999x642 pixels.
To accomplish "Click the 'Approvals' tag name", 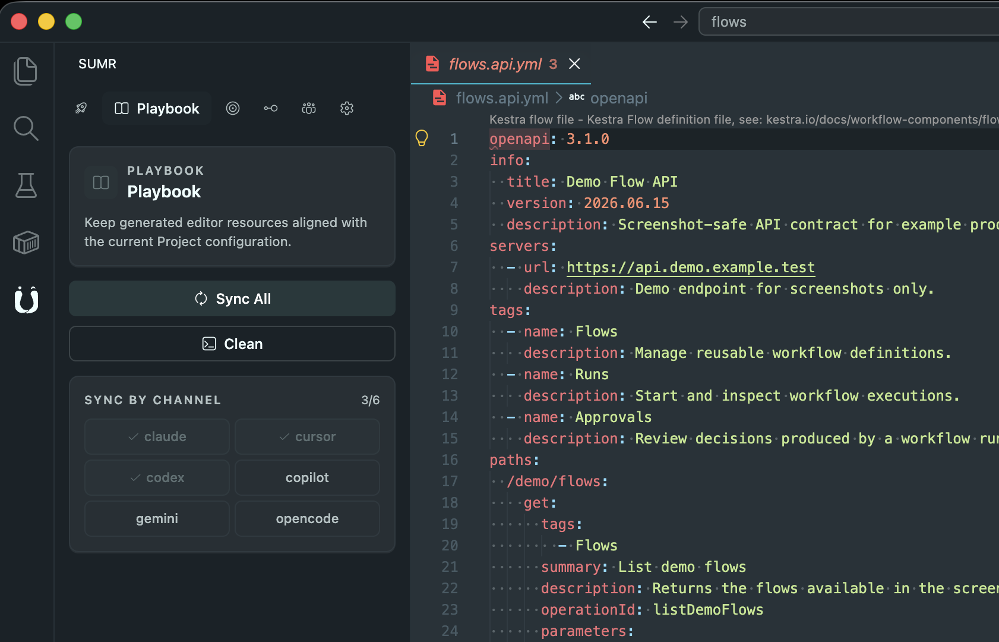I will click(614, 417).
